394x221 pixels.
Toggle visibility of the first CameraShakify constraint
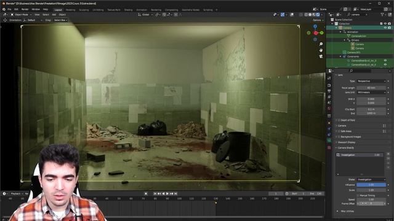(x=385, y=60)
